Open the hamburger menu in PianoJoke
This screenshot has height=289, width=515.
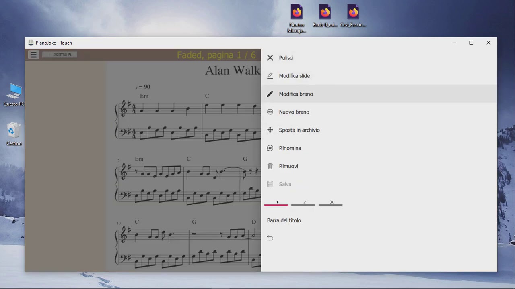[33, 55]
